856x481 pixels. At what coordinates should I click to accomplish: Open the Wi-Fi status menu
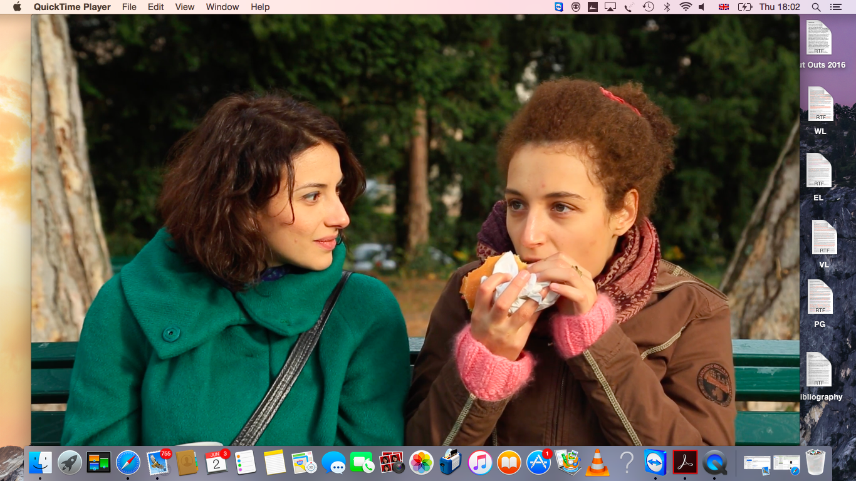[685, 7]
